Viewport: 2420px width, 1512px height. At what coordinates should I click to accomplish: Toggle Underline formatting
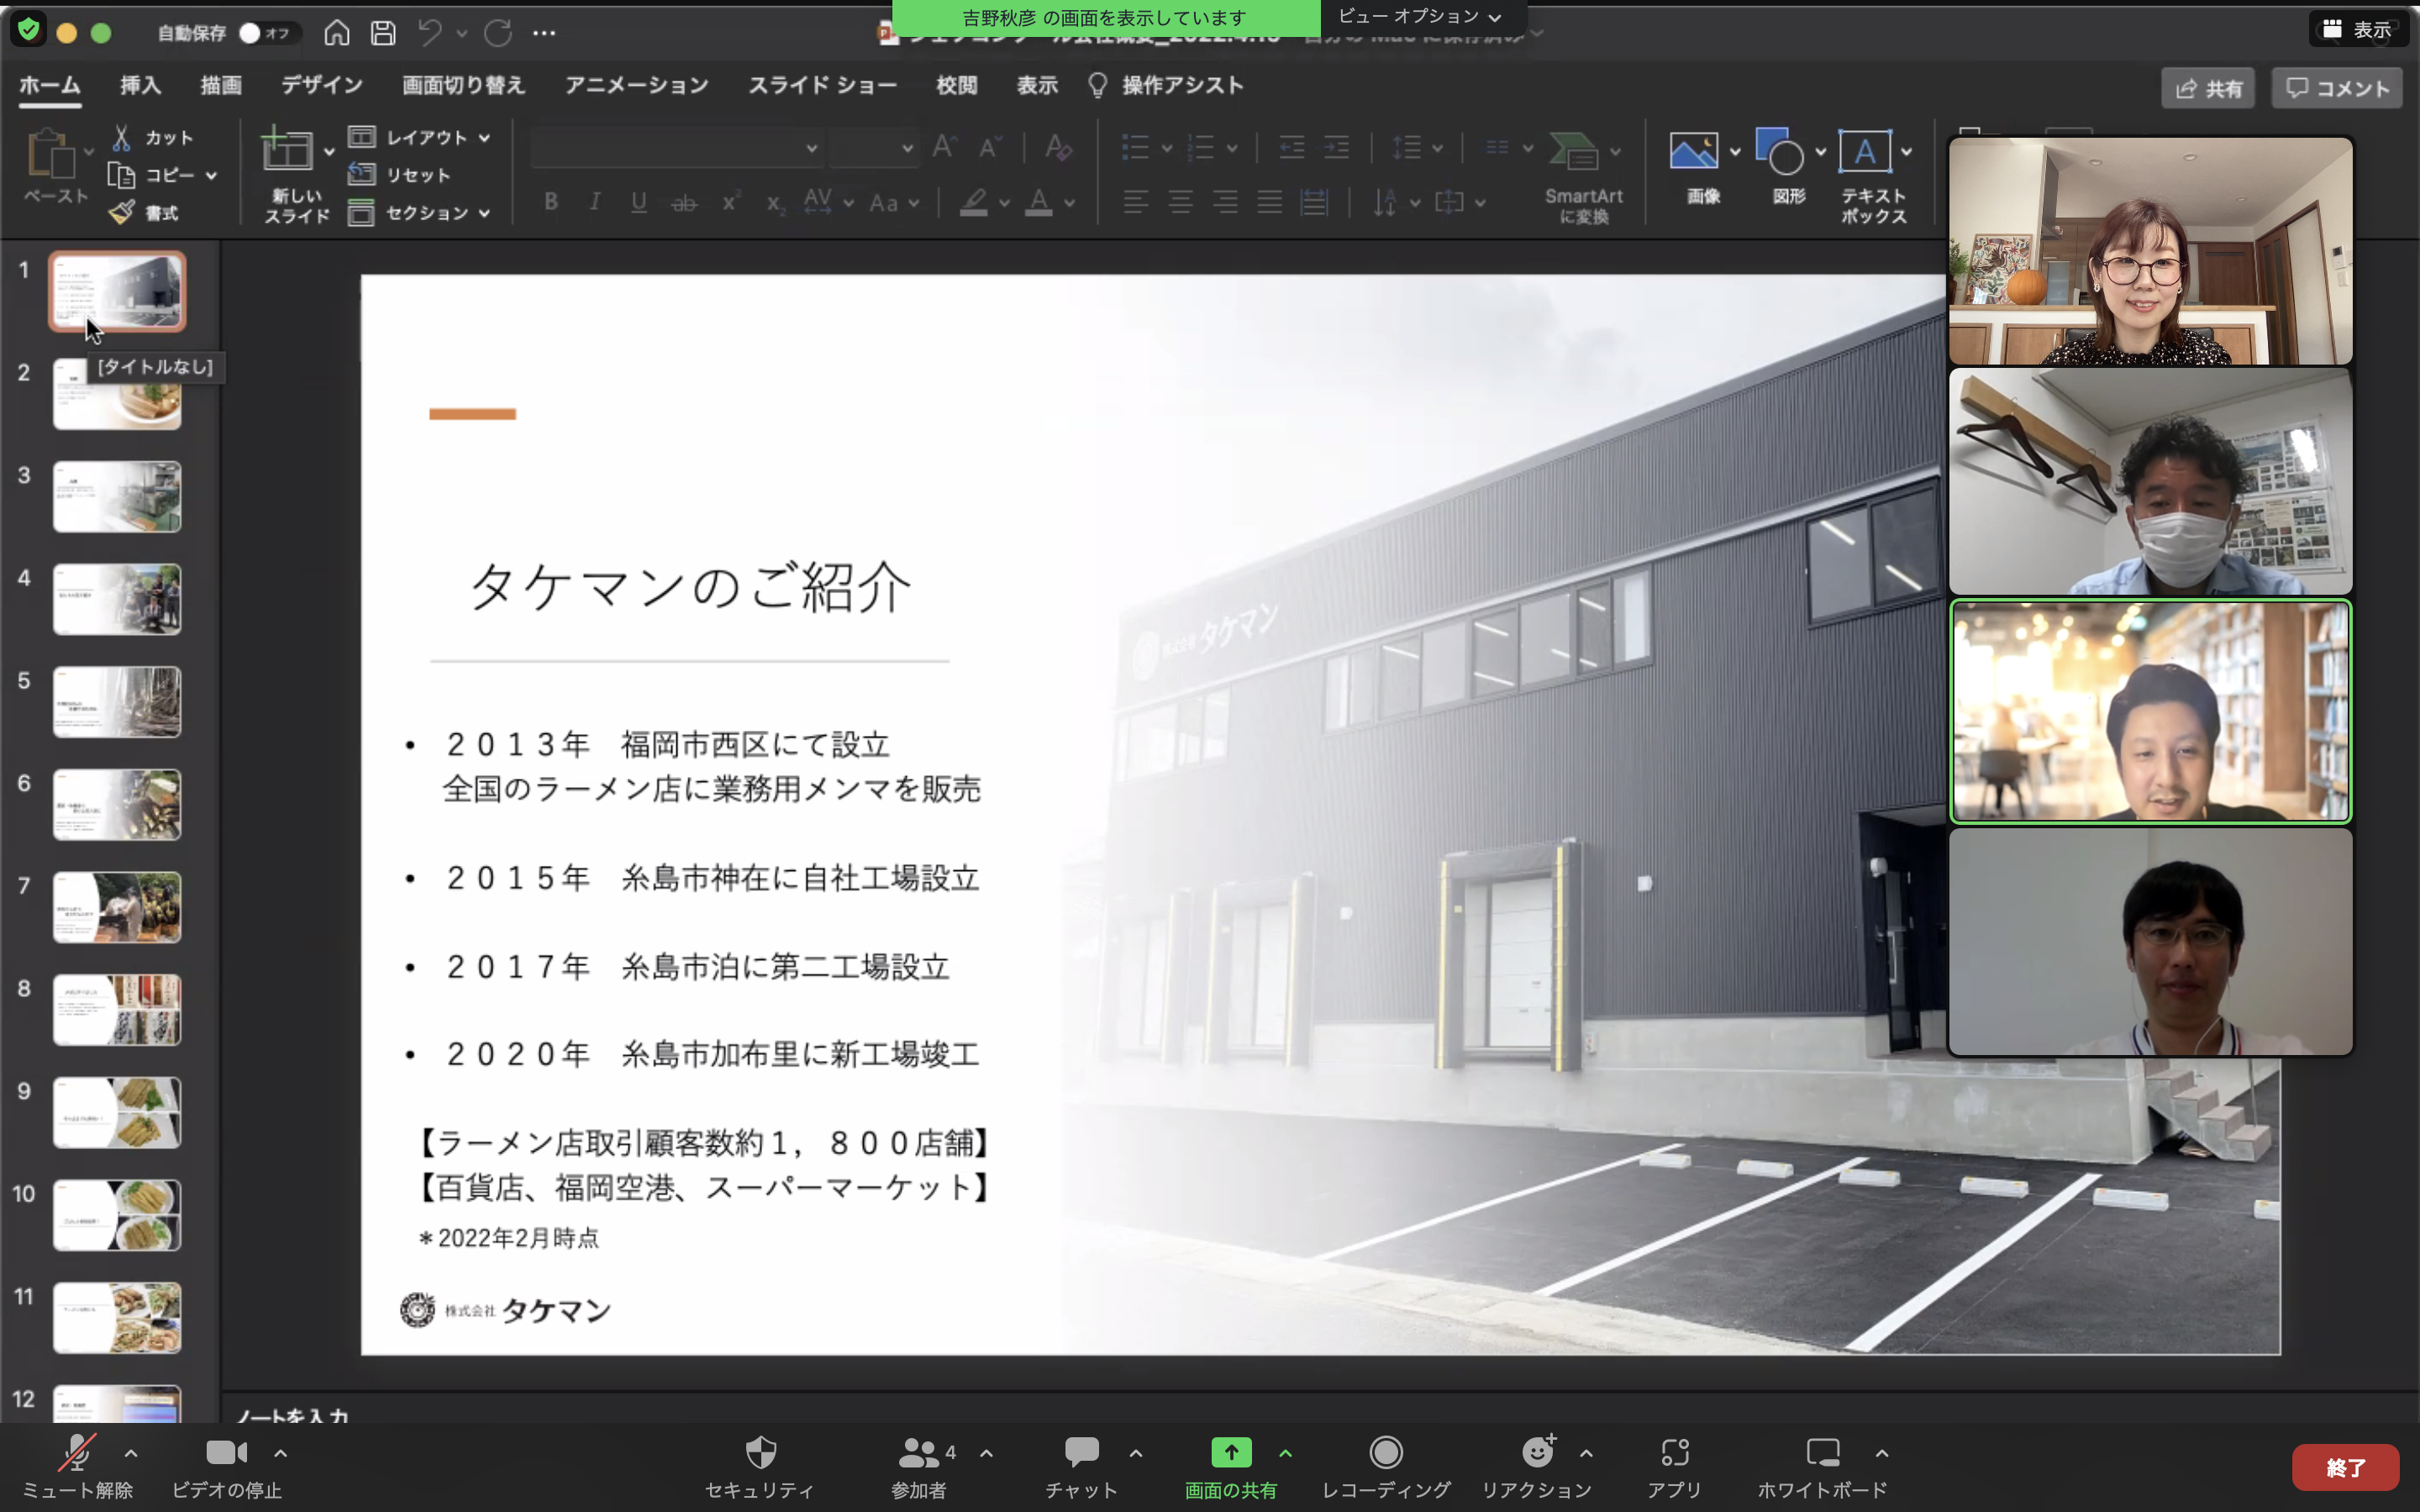pos(639,202)
